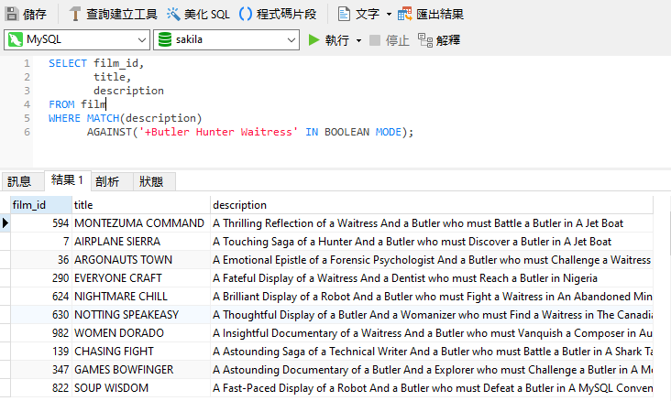Screen dimensions: 671x401
Task: Click film_id cell 982
Action: click(x=41, y=333)
